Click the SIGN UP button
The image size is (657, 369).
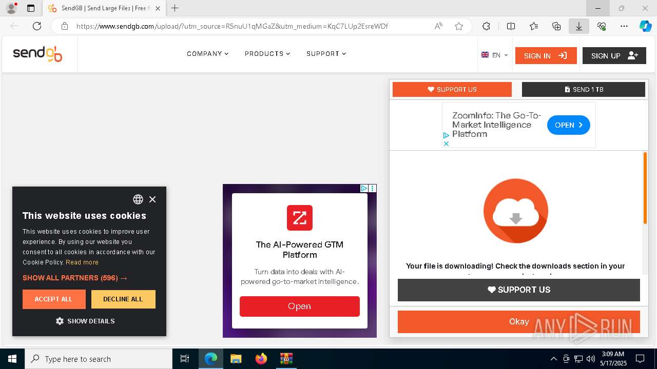point(614,56)
